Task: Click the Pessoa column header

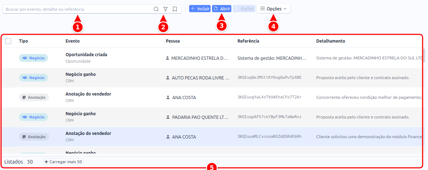Action: [x=173, y=41]
